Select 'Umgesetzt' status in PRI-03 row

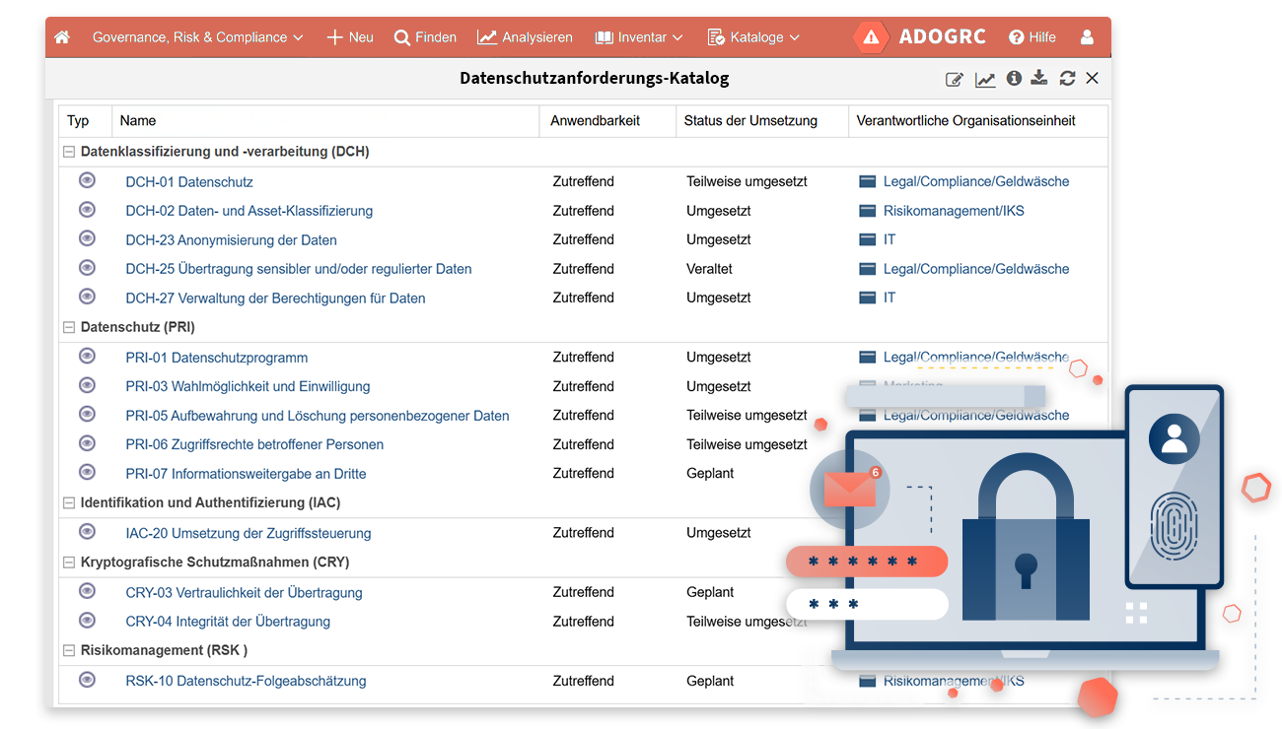[719, 386]
